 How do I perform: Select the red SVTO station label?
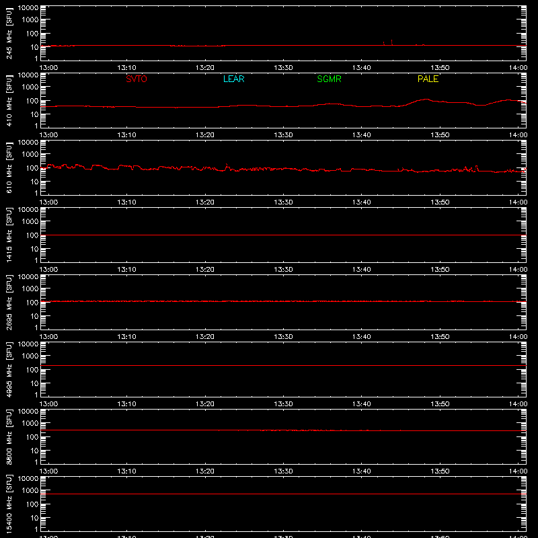(x=137, y=79)
